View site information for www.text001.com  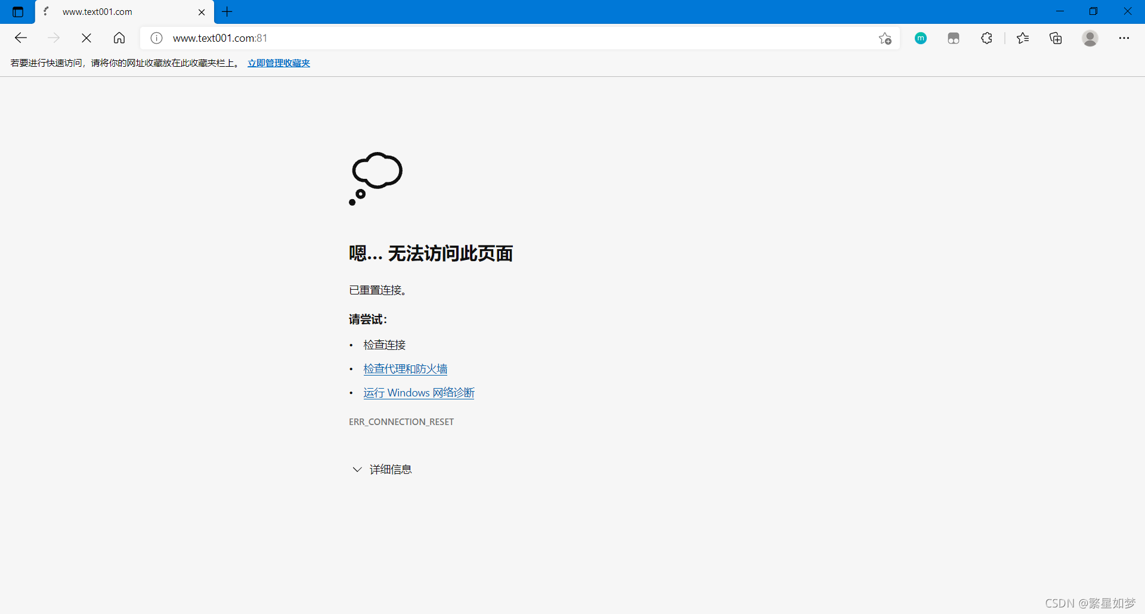tap(156, 38)
